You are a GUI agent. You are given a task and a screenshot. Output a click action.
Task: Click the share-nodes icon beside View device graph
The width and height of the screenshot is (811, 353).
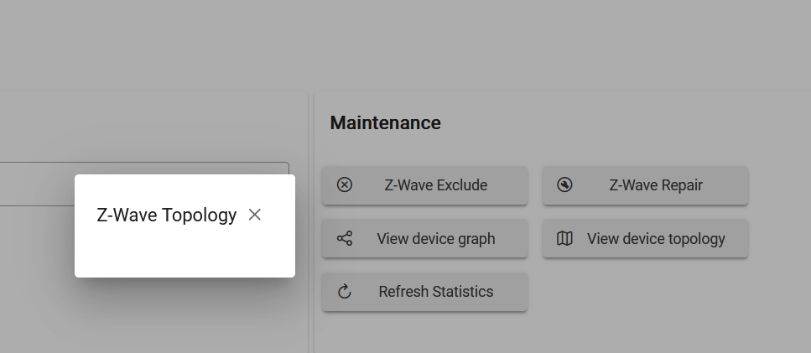345,238
